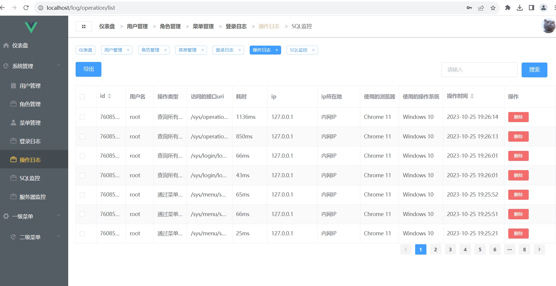Open 登录日志 in the sidebar
This screenshot has width=556, height=286.
34,141
